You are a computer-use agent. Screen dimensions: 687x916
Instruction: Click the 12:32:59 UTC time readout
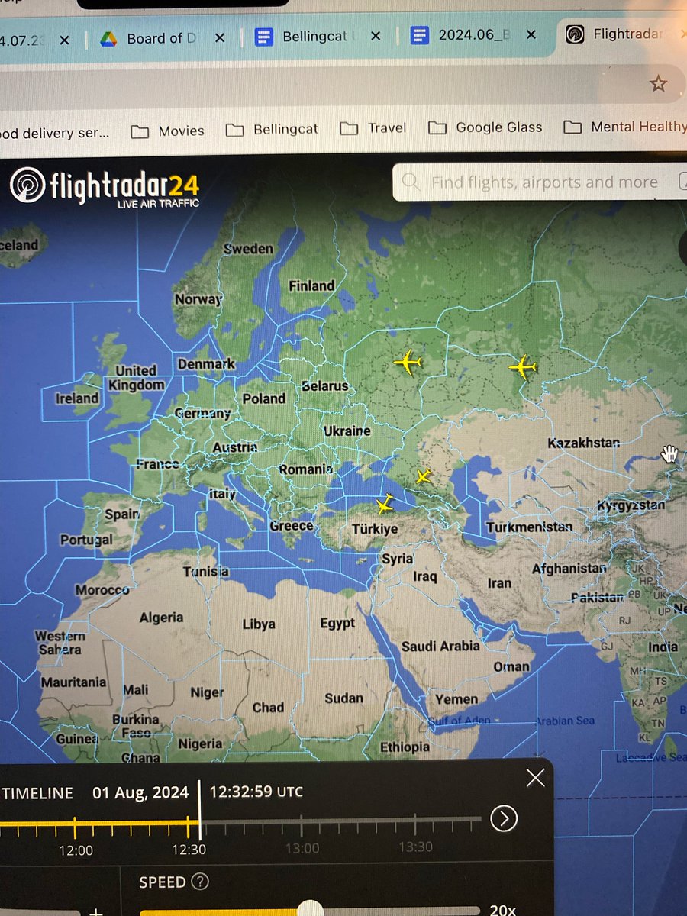[x=256, y=791]
